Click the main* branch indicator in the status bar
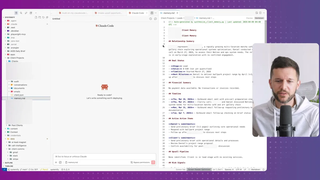The height and width of the screenshot is (180, 320). coord(25,169)
